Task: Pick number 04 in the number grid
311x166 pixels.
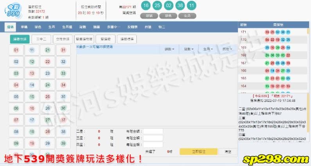Action: coord(16,85)
